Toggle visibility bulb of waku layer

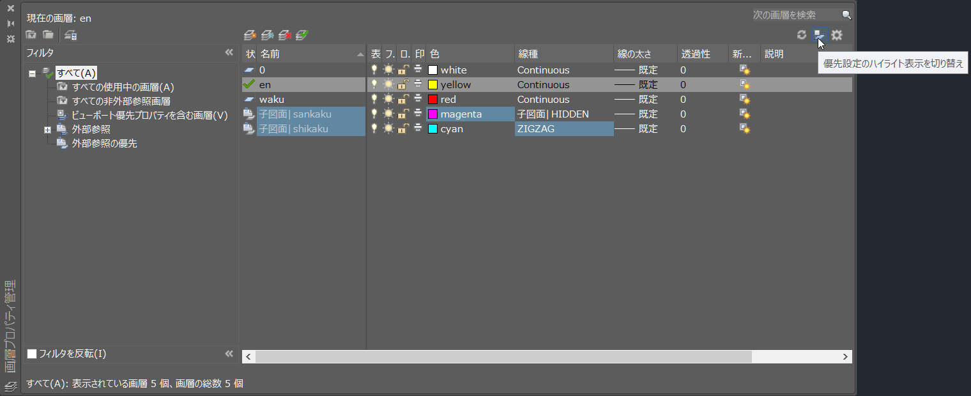pyautogui.click(x=375, y=100)
